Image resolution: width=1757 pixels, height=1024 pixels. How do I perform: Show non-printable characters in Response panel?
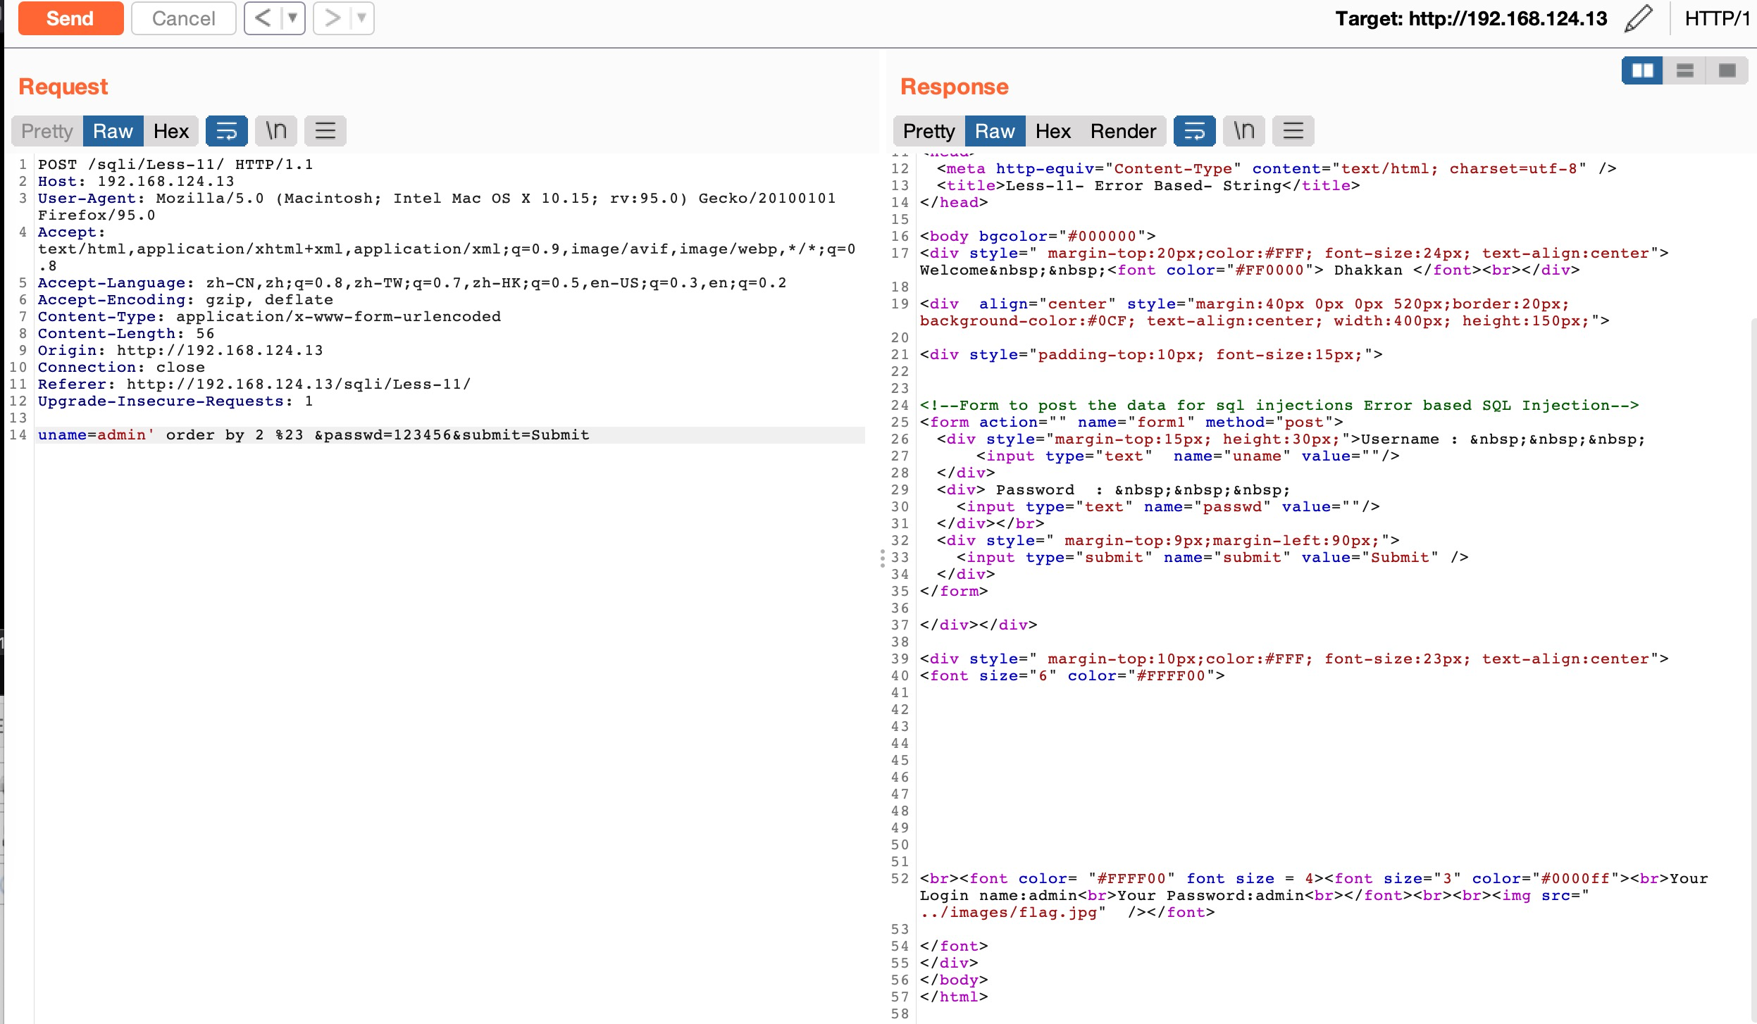pyautogui.click(x=1244, y=131)
